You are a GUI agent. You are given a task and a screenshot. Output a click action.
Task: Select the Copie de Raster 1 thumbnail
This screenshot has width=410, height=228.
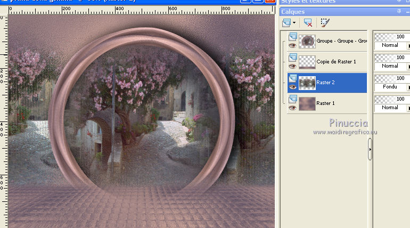(x=307, y=62)
